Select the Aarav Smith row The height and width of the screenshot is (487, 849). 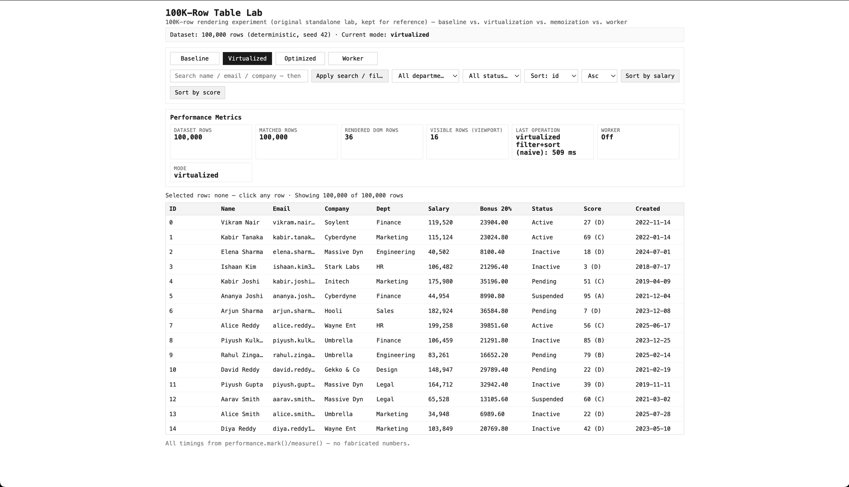tap(424, 399)
